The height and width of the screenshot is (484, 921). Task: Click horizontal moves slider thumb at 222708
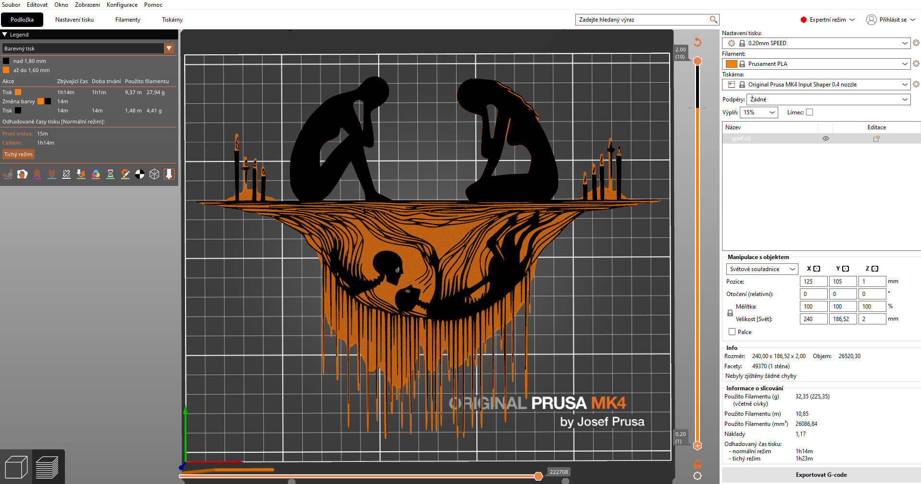click(x=538, y=476)
